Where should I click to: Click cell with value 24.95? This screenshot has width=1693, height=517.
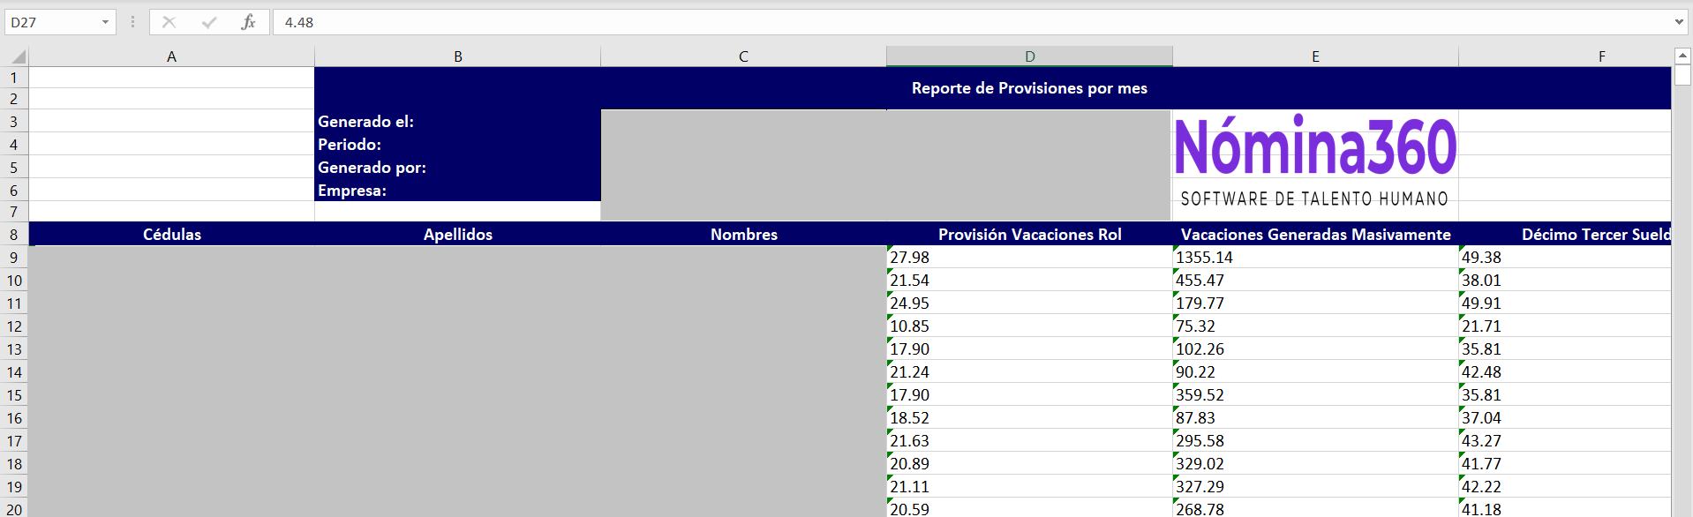pyautogui.click(x=1029, y=303)
